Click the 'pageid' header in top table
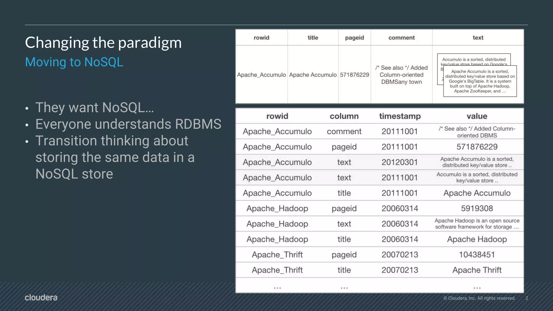Screen dimensions: 553x311 [x=354, y=38]
